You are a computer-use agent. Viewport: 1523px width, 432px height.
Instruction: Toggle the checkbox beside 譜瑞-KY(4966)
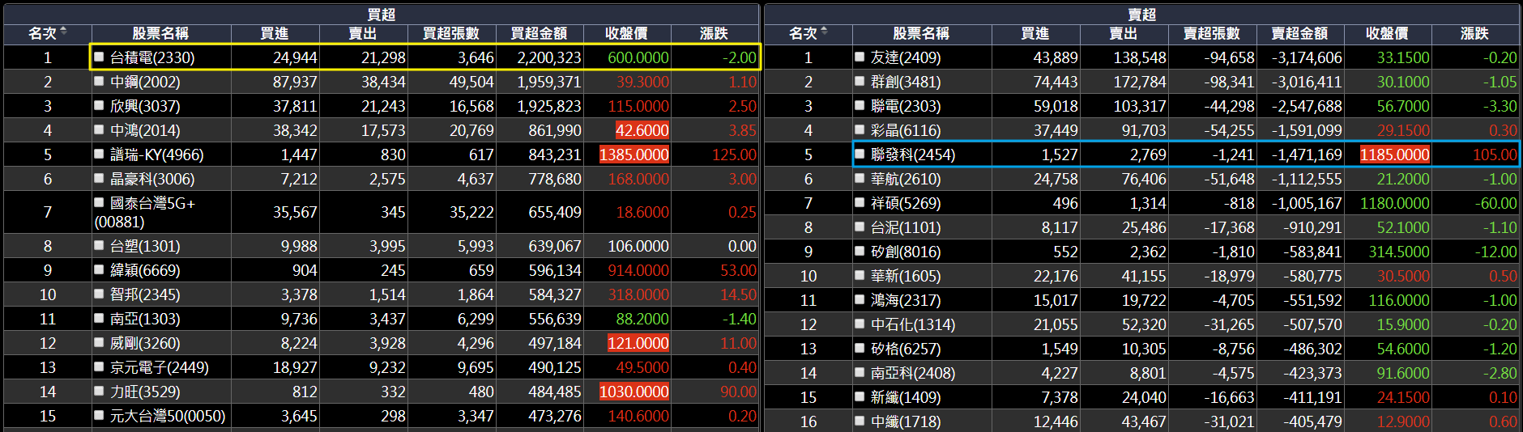pos(99,154)
